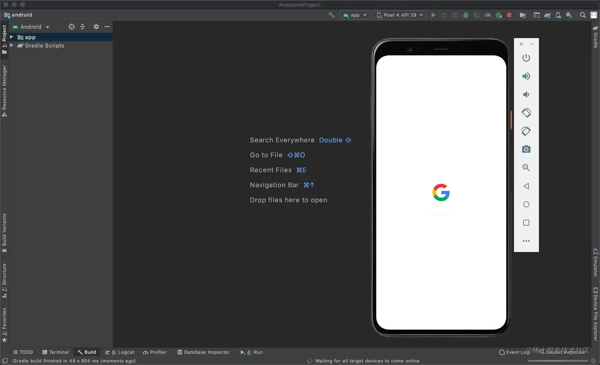The width and height of the screenshot is (600, 365).
Task: Open the 6: Logcat tool window tab
Action: click(120, 352)
